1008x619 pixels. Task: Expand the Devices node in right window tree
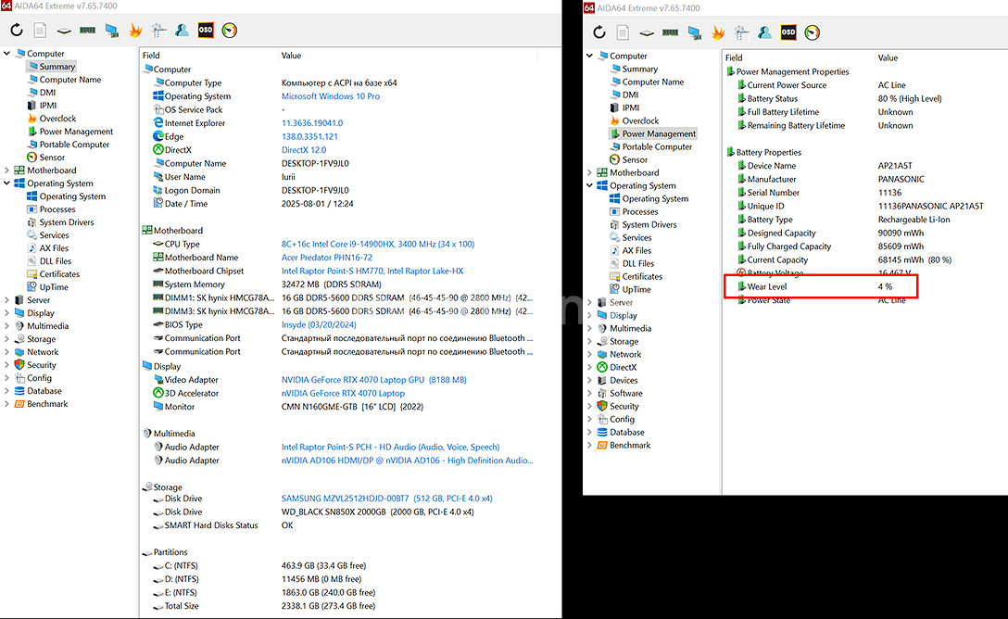[x=589, y=380]
